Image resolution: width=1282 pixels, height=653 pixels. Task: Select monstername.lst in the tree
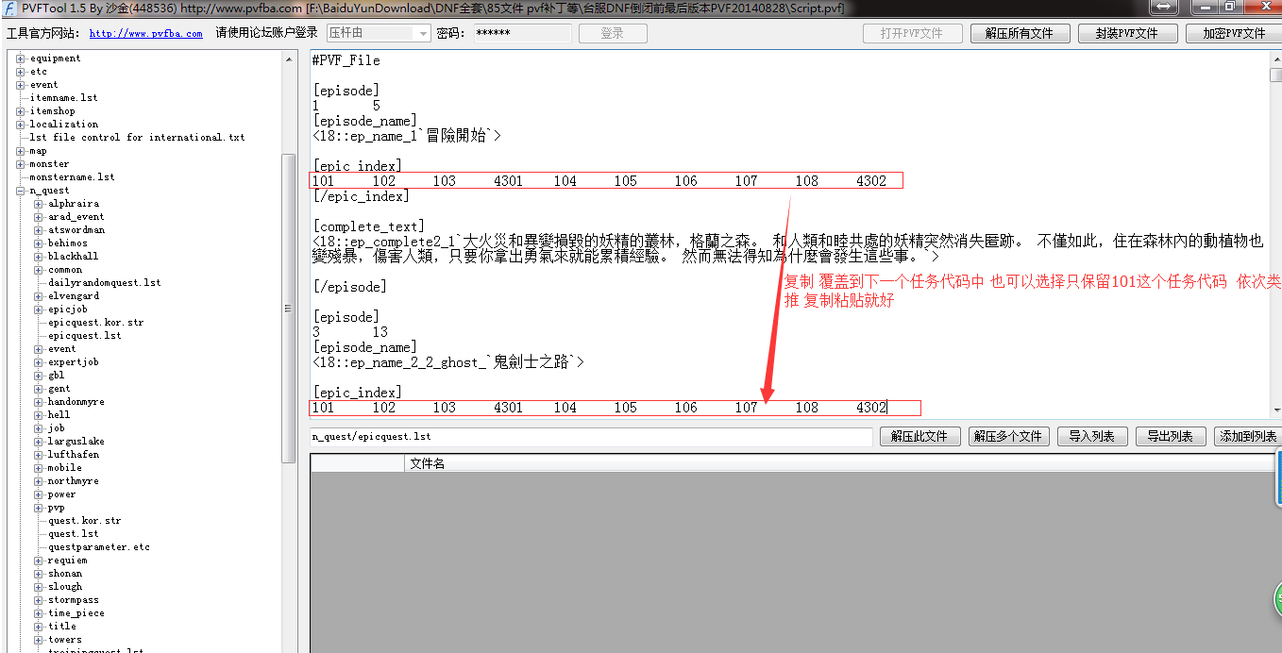coord(72,177)
